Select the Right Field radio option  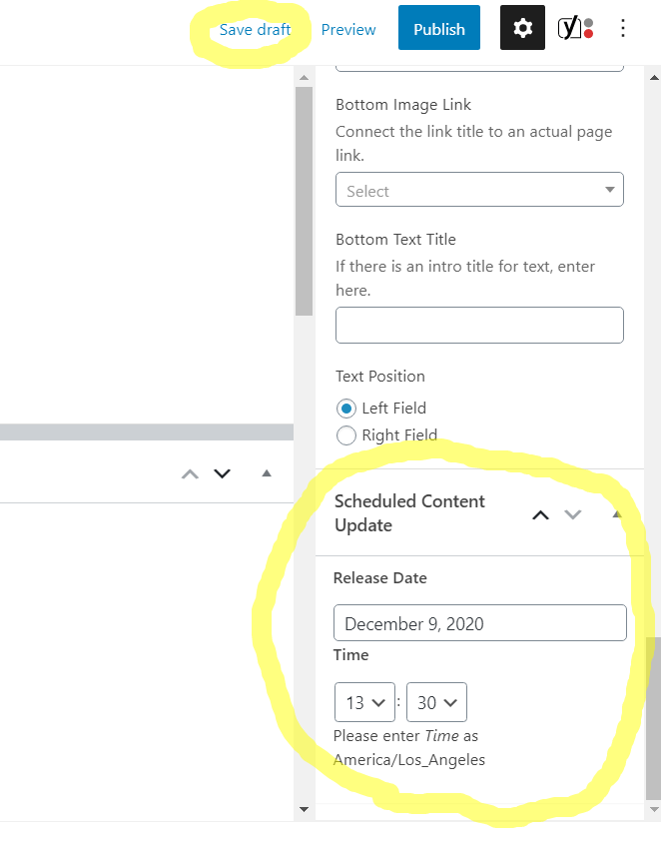click(x=346, y=434)
